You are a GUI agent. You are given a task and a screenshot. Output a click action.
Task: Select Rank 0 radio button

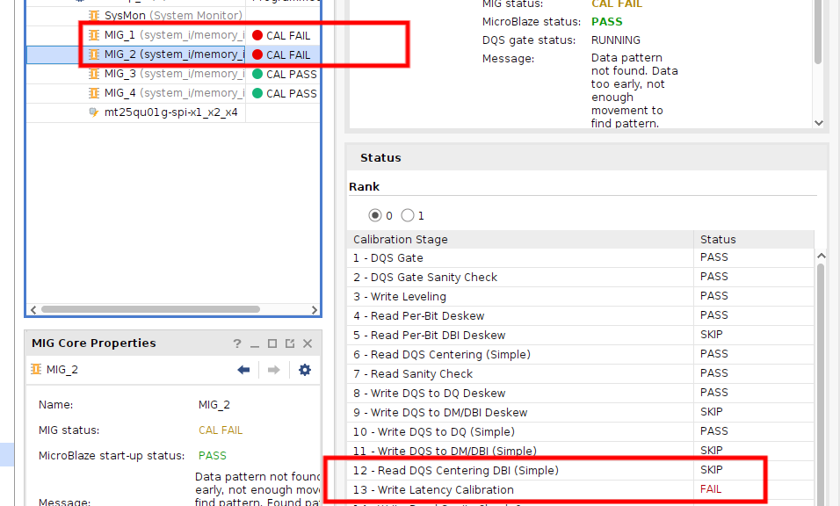coord(376,215)
